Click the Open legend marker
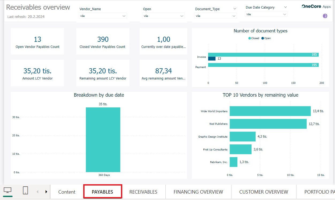 [263, 38]
